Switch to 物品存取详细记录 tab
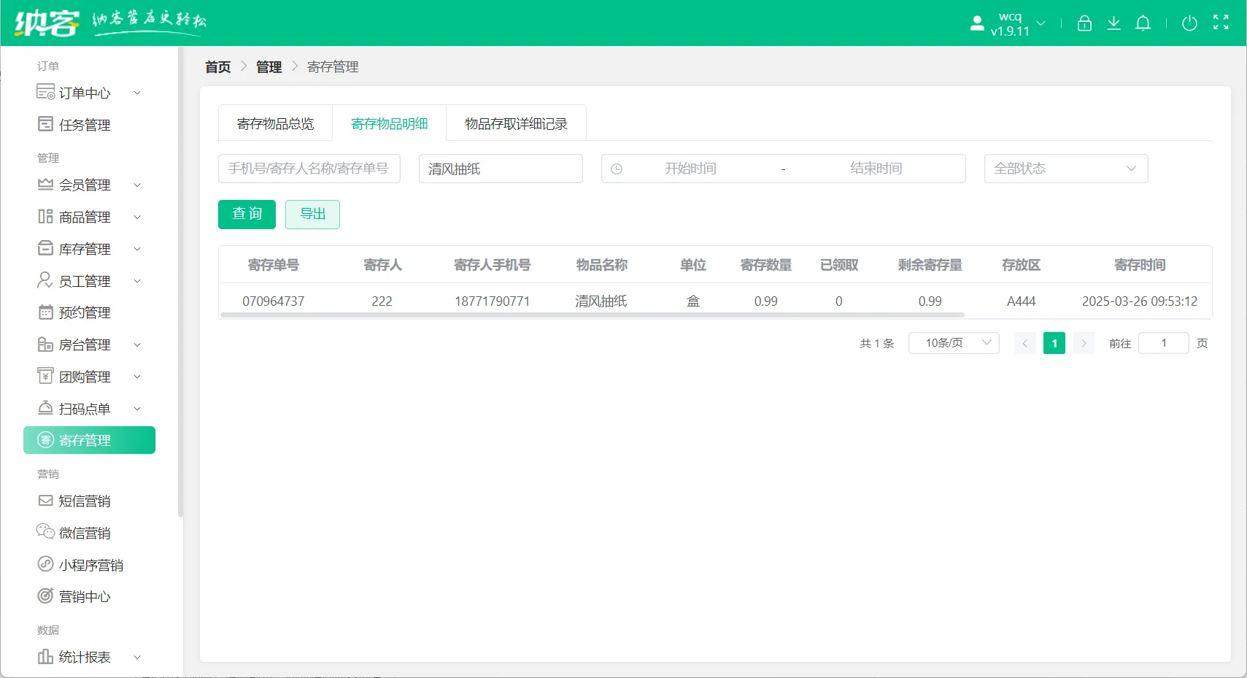 [x=516, y=123]
